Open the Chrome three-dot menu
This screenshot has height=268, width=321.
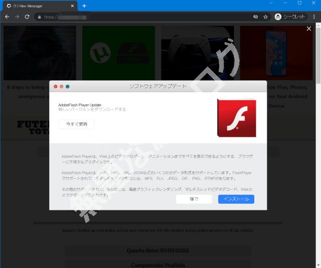tap(314, 17)
